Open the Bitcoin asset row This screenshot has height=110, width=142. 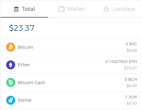[x=71, y=47]
